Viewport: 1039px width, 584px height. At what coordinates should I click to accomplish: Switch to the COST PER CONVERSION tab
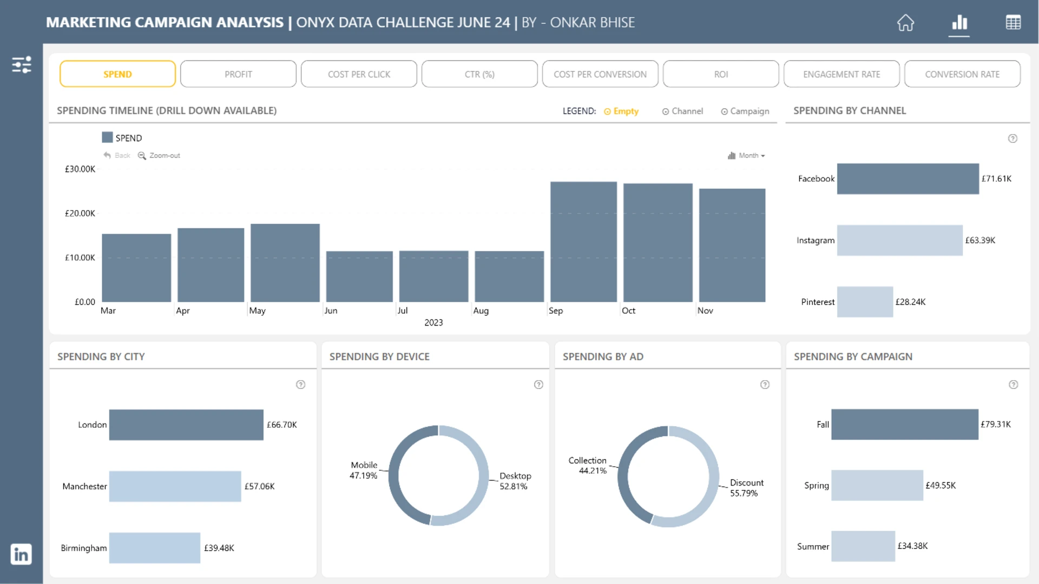[x=600, y=74]
